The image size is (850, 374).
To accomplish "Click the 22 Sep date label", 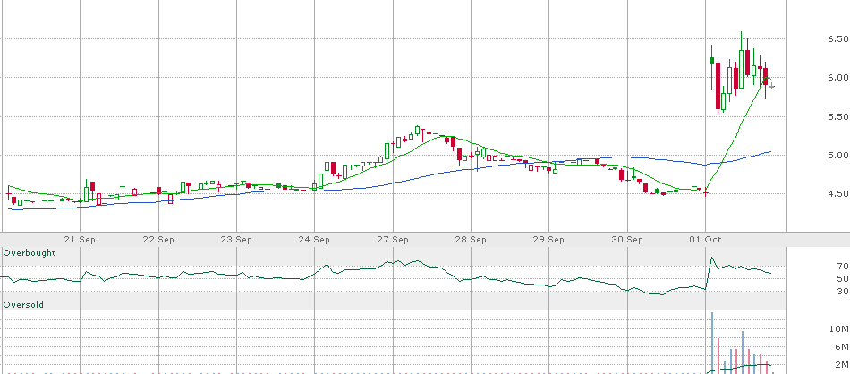I will coord(158,240).
